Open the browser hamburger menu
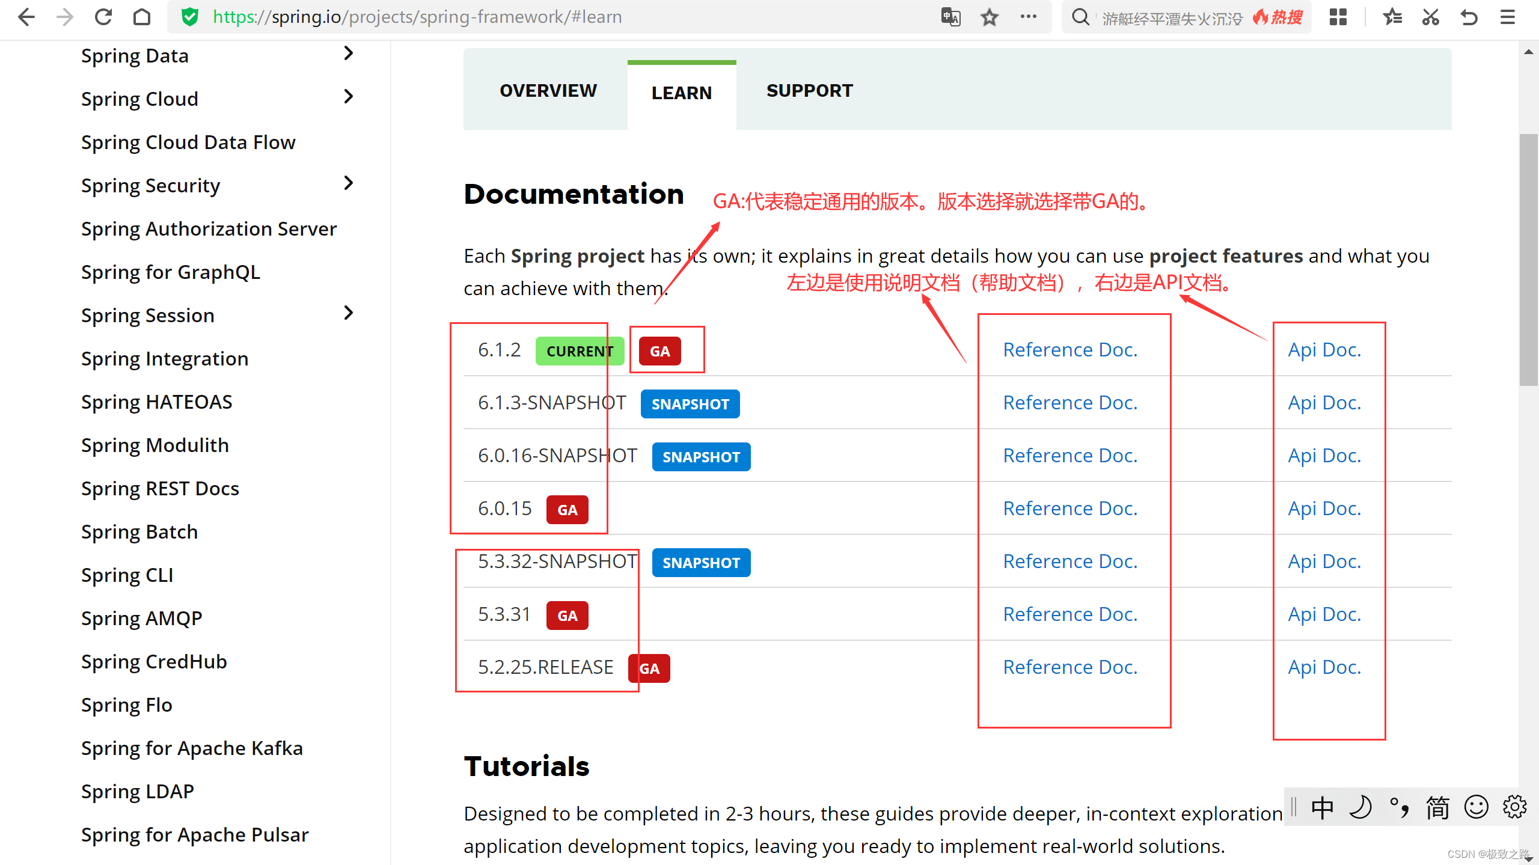 [1508, 17]
